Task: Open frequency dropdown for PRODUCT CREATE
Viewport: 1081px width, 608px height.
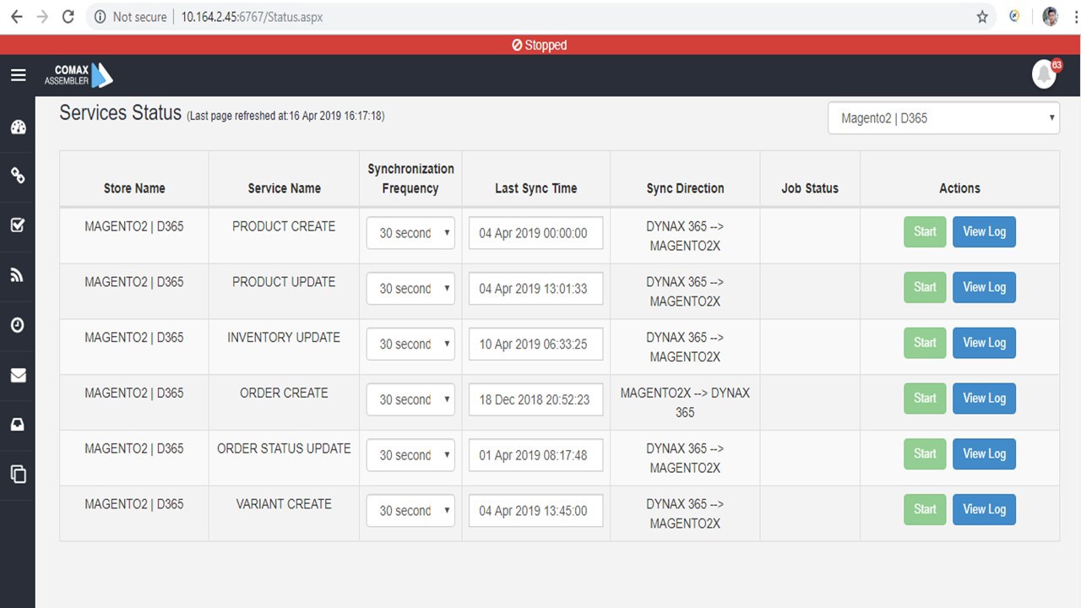Action: coord(410,233)
